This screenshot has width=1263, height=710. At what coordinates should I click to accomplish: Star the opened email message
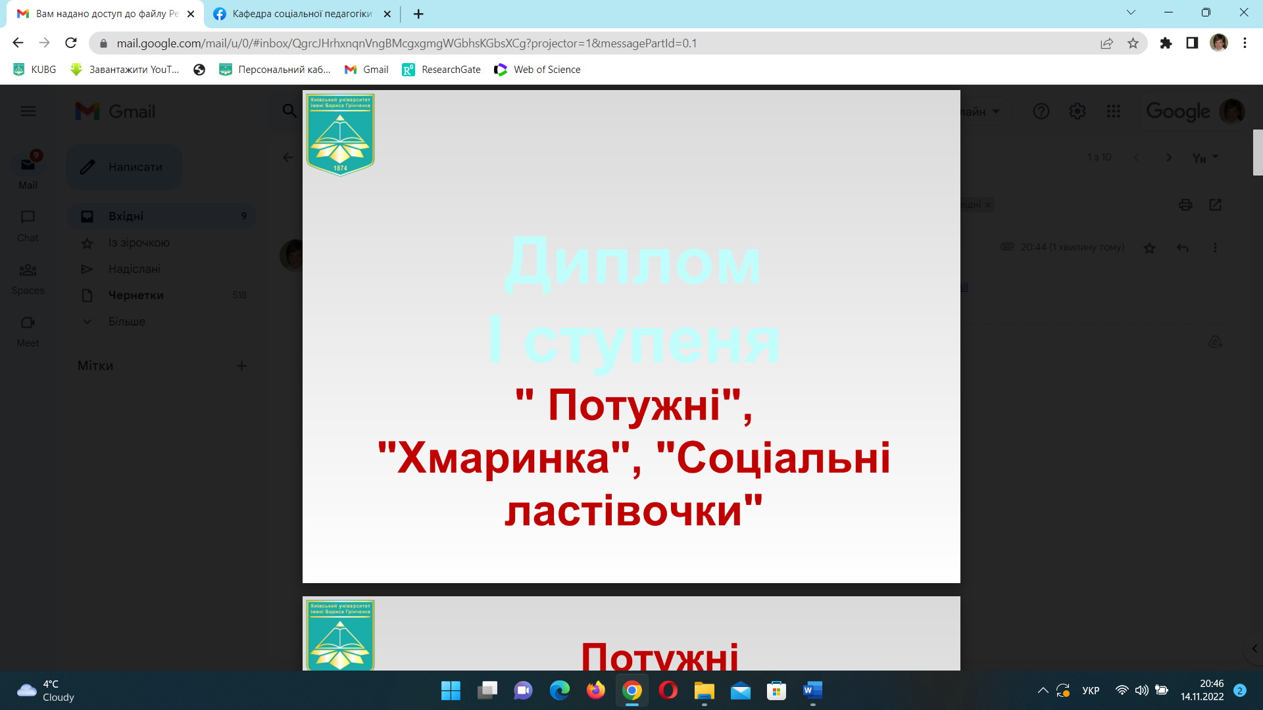pos(1149,248)
